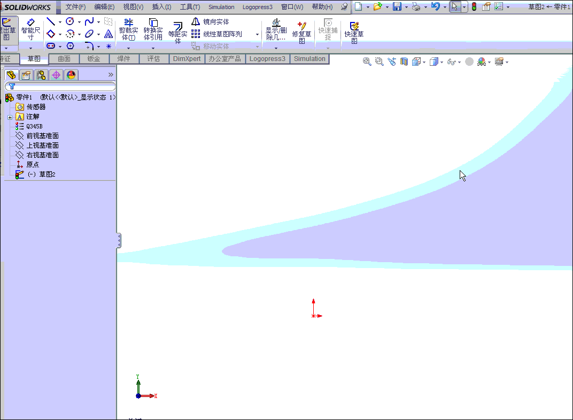This screenshot has height=420, width=573.
Task: Select the Centerpoint Arc sketch tool
Action: point(70,34)
